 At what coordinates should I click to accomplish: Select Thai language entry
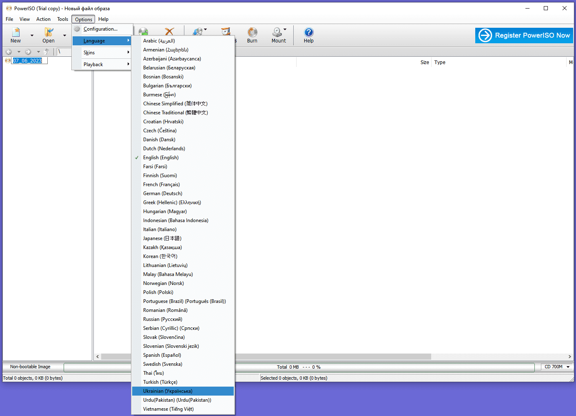pyautogui.click(x=183, y=373)
